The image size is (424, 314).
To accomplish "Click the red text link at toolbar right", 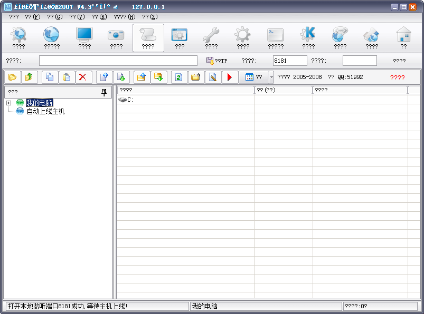I will [x=397, y=77].
